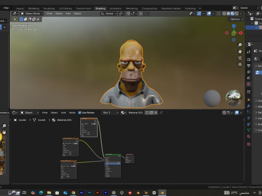262x196 pixels.
Task: Click the pan view hand icon
Action: [x=240, y=51]
